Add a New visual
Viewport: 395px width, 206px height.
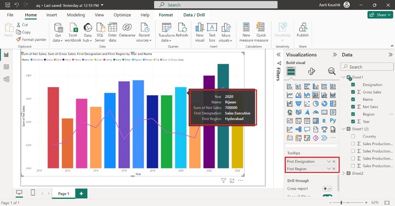pos(200,32)
